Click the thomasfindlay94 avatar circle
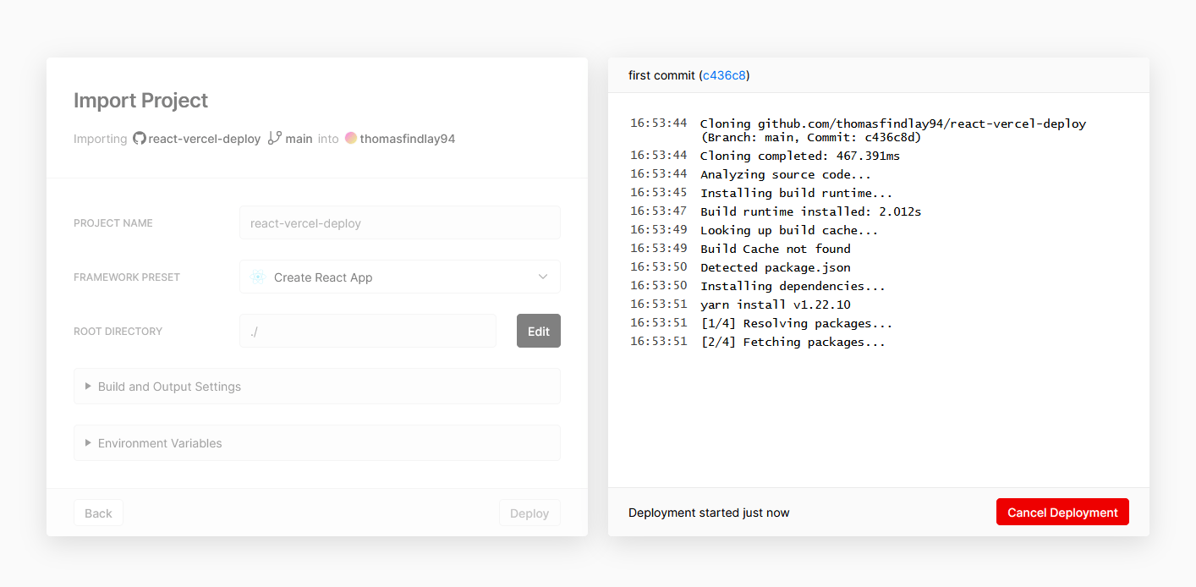 [x=350, y=138]
